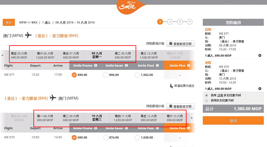Open Smile Promo info icon for return
This screenshot has height=147, width=267.
click(x=96, y=128)
